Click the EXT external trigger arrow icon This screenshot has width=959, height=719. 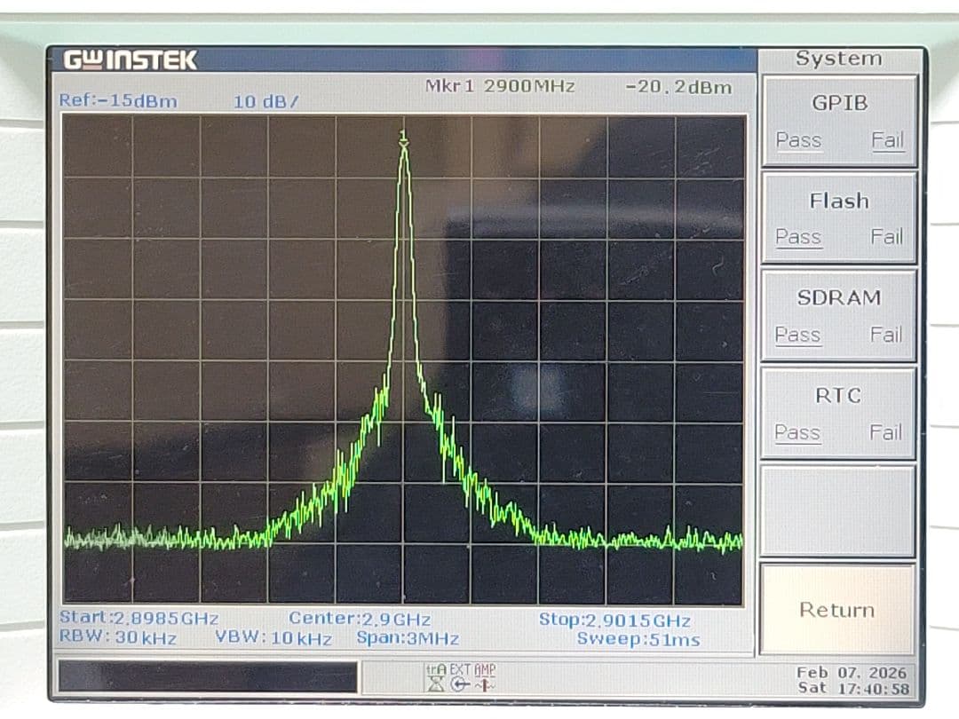tap(460, 683)
